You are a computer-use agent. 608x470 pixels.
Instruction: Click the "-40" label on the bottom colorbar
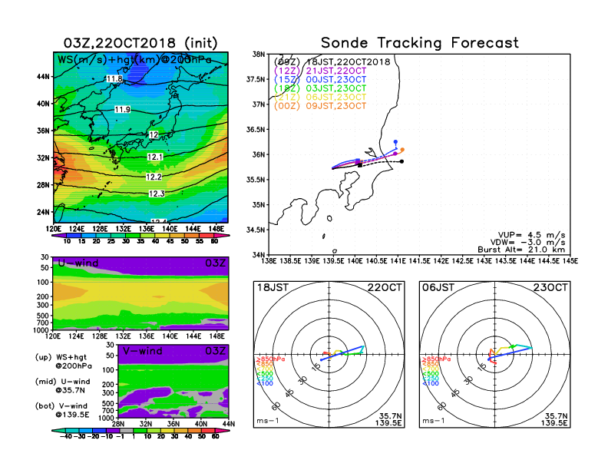coord(67,436)
